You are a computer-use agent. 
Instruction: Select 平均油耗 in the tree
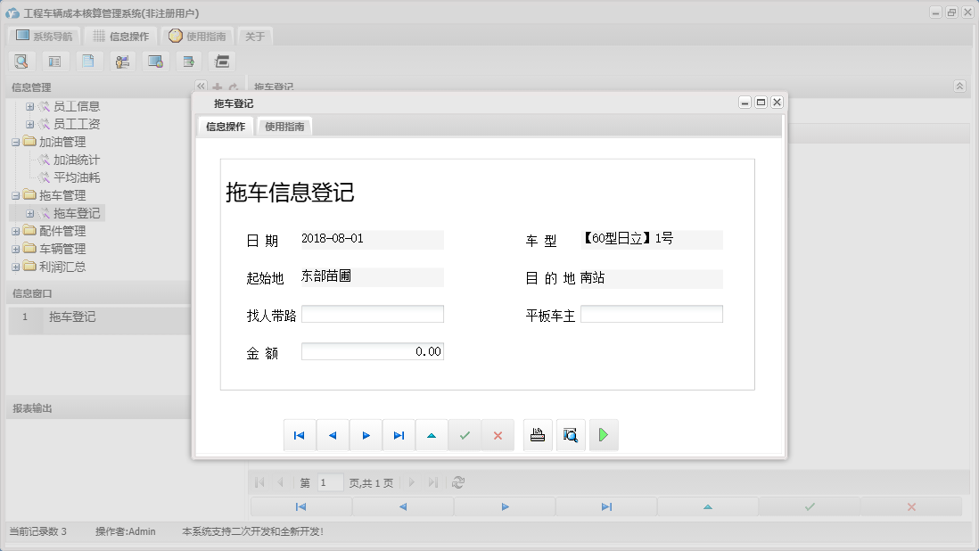(x=78, y=177)
